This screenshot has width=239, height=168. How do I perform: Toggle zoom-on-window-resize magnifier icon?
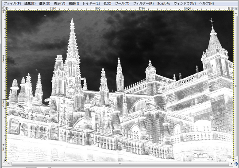pos(236,8)
